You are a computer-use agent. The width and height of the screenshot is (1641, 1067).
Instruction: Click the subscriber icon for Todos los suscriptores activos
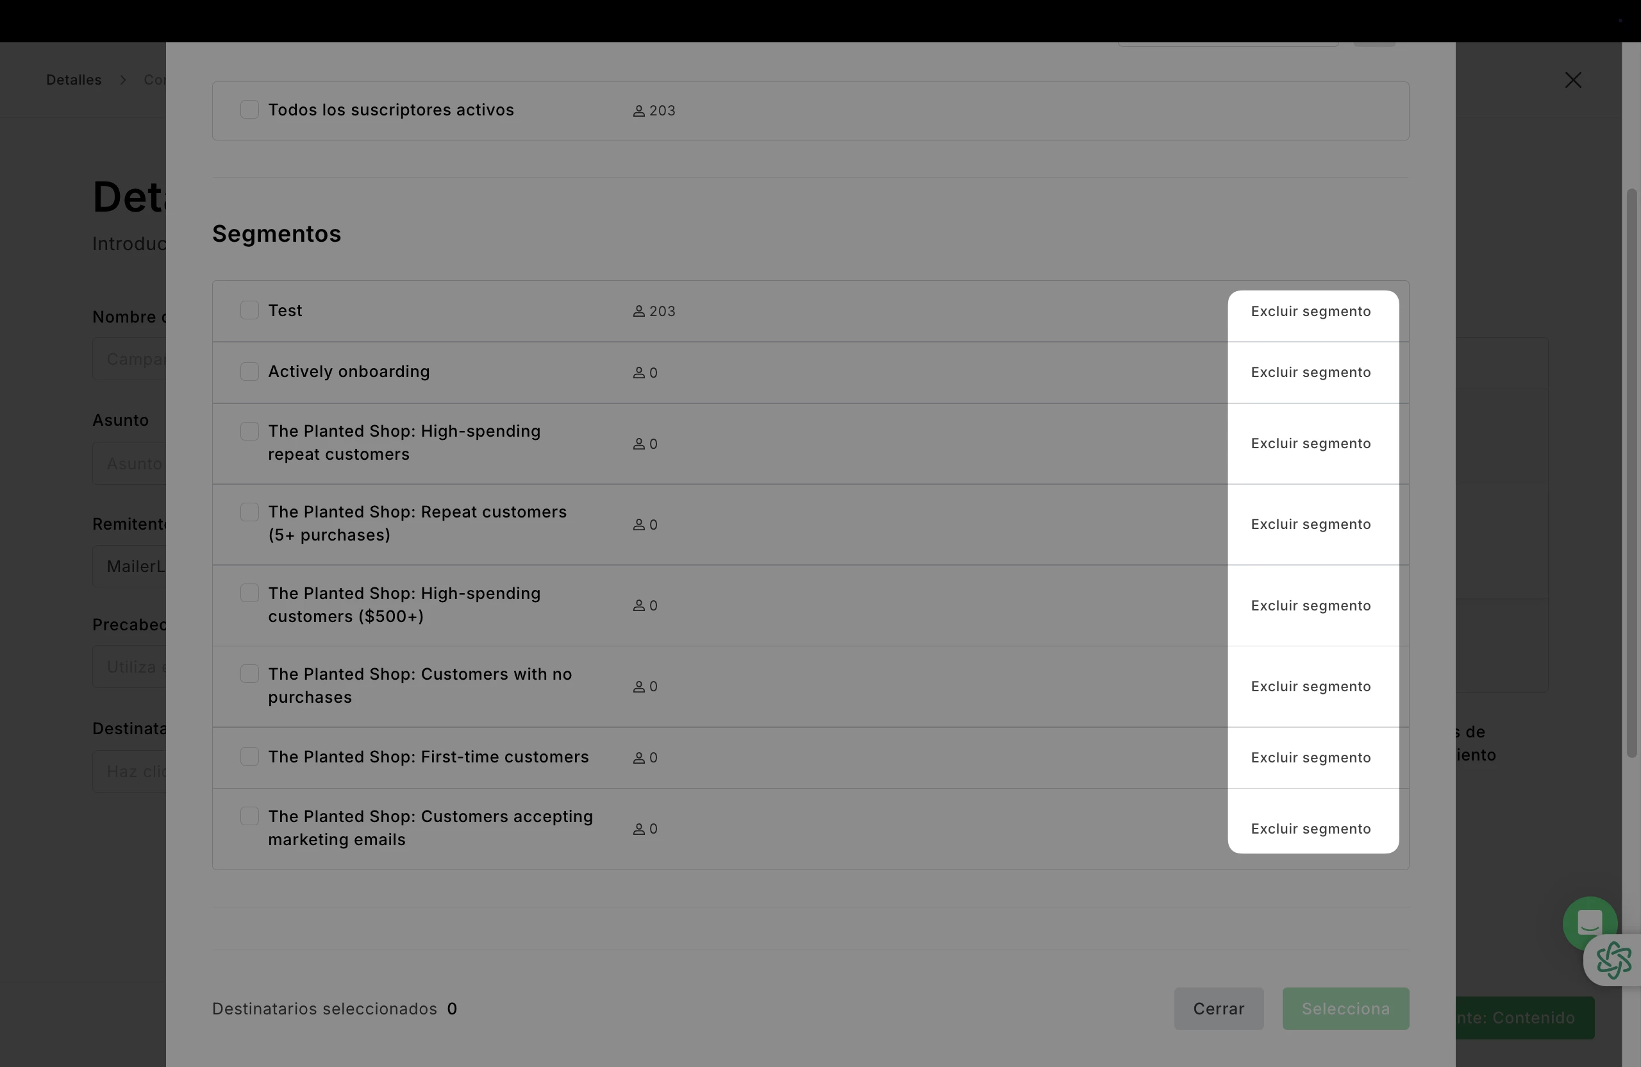point(638,111)
